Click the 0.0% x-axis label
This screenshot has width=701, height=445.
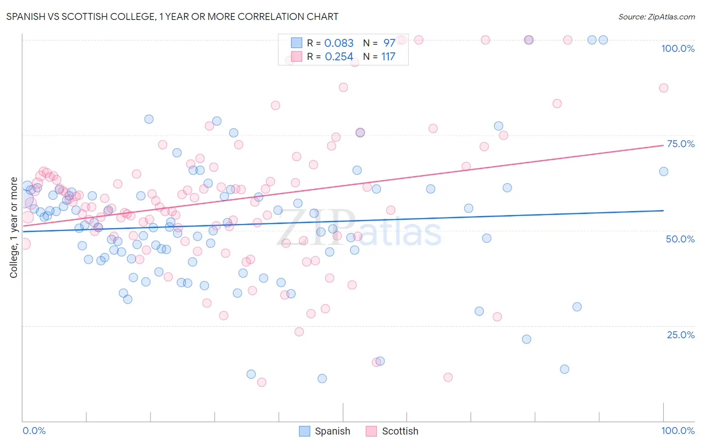[34, 431]
